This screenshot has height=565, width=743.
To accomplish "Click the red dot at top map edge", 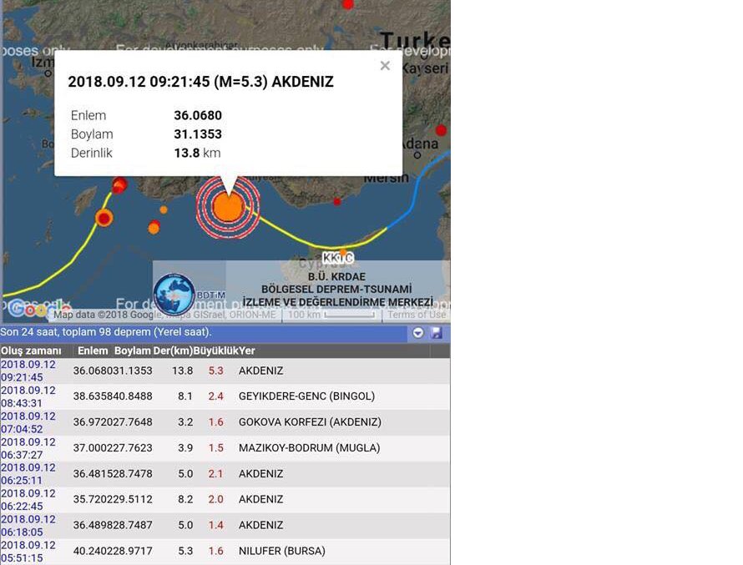I will [x=347, y=4].
